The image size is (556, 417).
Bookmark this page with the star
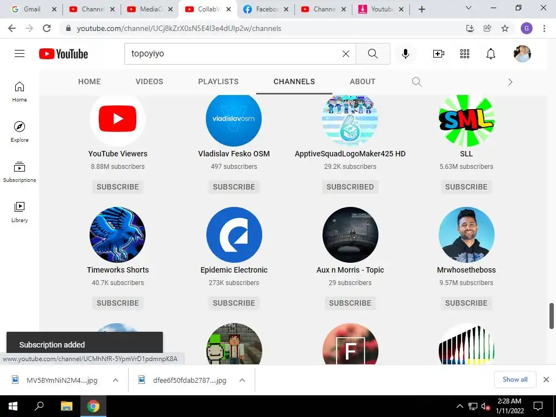[x=505, y=28]
